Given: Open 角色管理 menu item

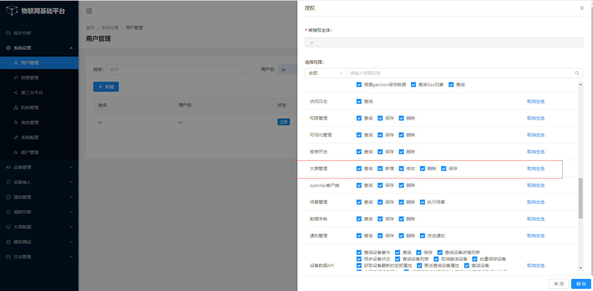Looking at the screenshot, I should [x=30, y=122].
